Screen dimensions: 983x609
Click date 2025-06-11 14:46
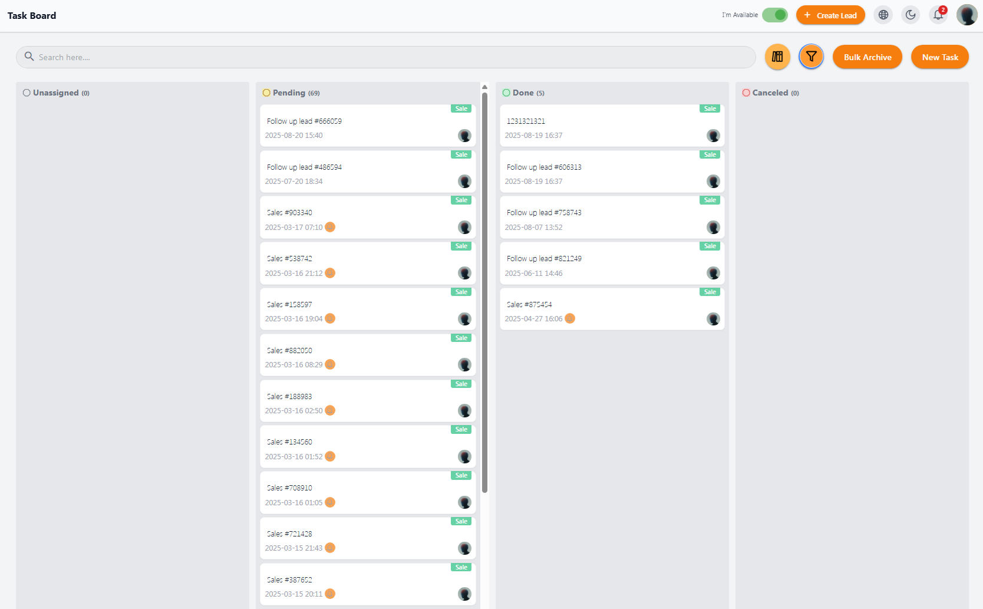point(533,274)
